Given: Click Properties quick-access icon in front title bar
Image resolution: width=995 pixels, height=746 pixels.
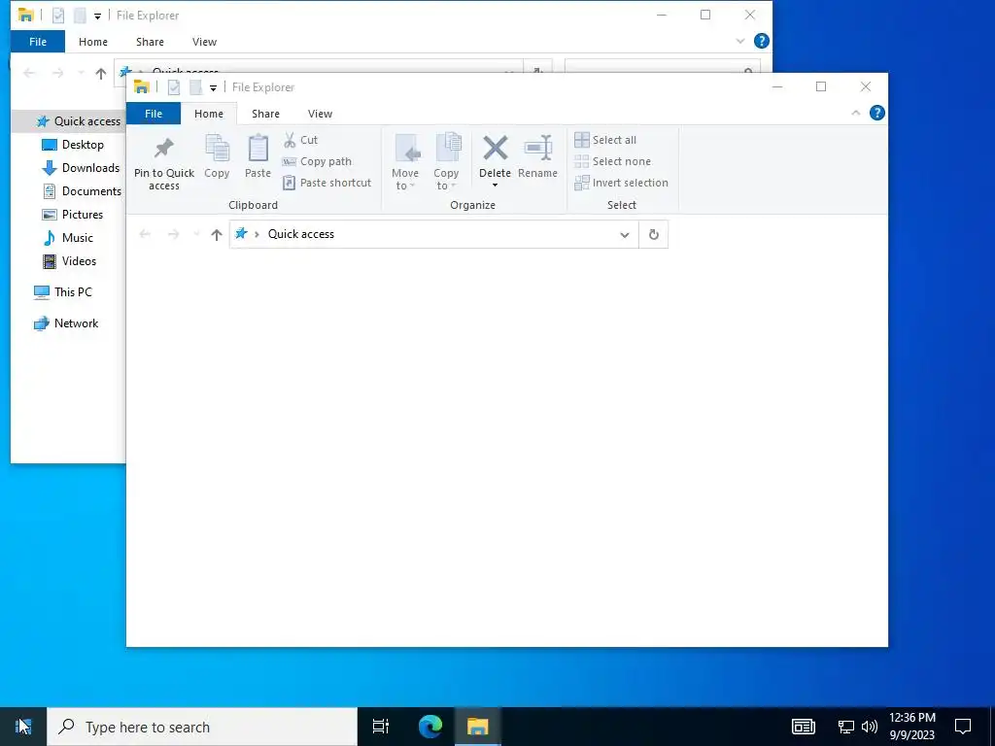Looking at the screenshot, I should pos(174,87).
